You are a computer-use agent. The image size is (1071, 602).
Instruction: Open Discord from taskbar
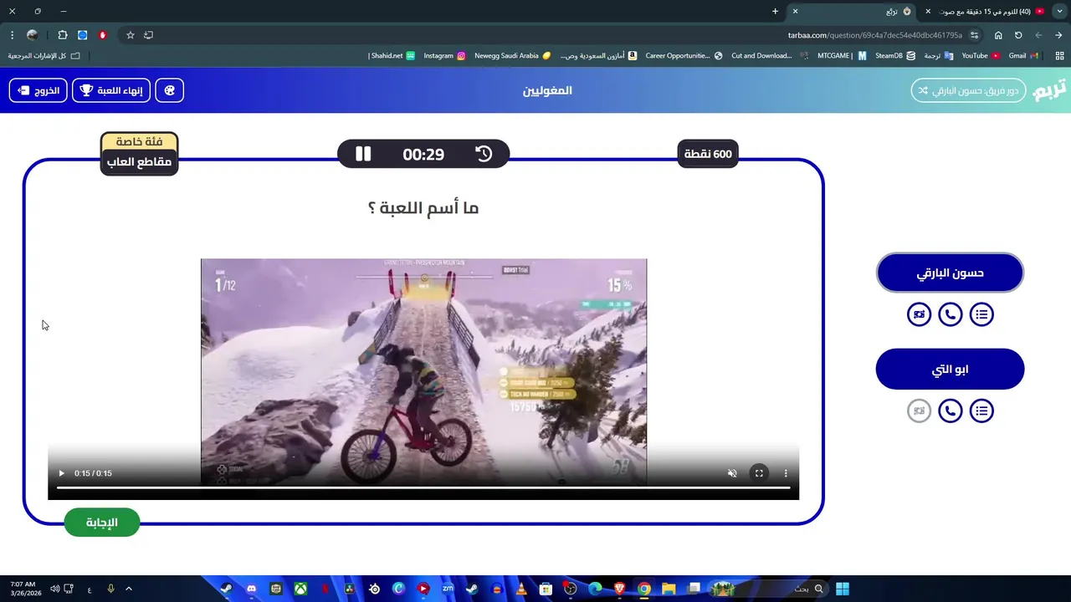pyautogui.click(x=251, y=589)
